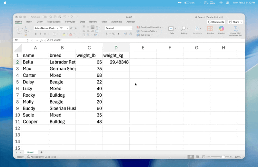This screenshot has width=258, height=167.
Task: Click Accessibility: Good to go status
Action: (42, 157)
